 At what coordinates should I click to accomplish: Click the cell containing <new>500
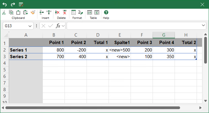click(120, 50)
